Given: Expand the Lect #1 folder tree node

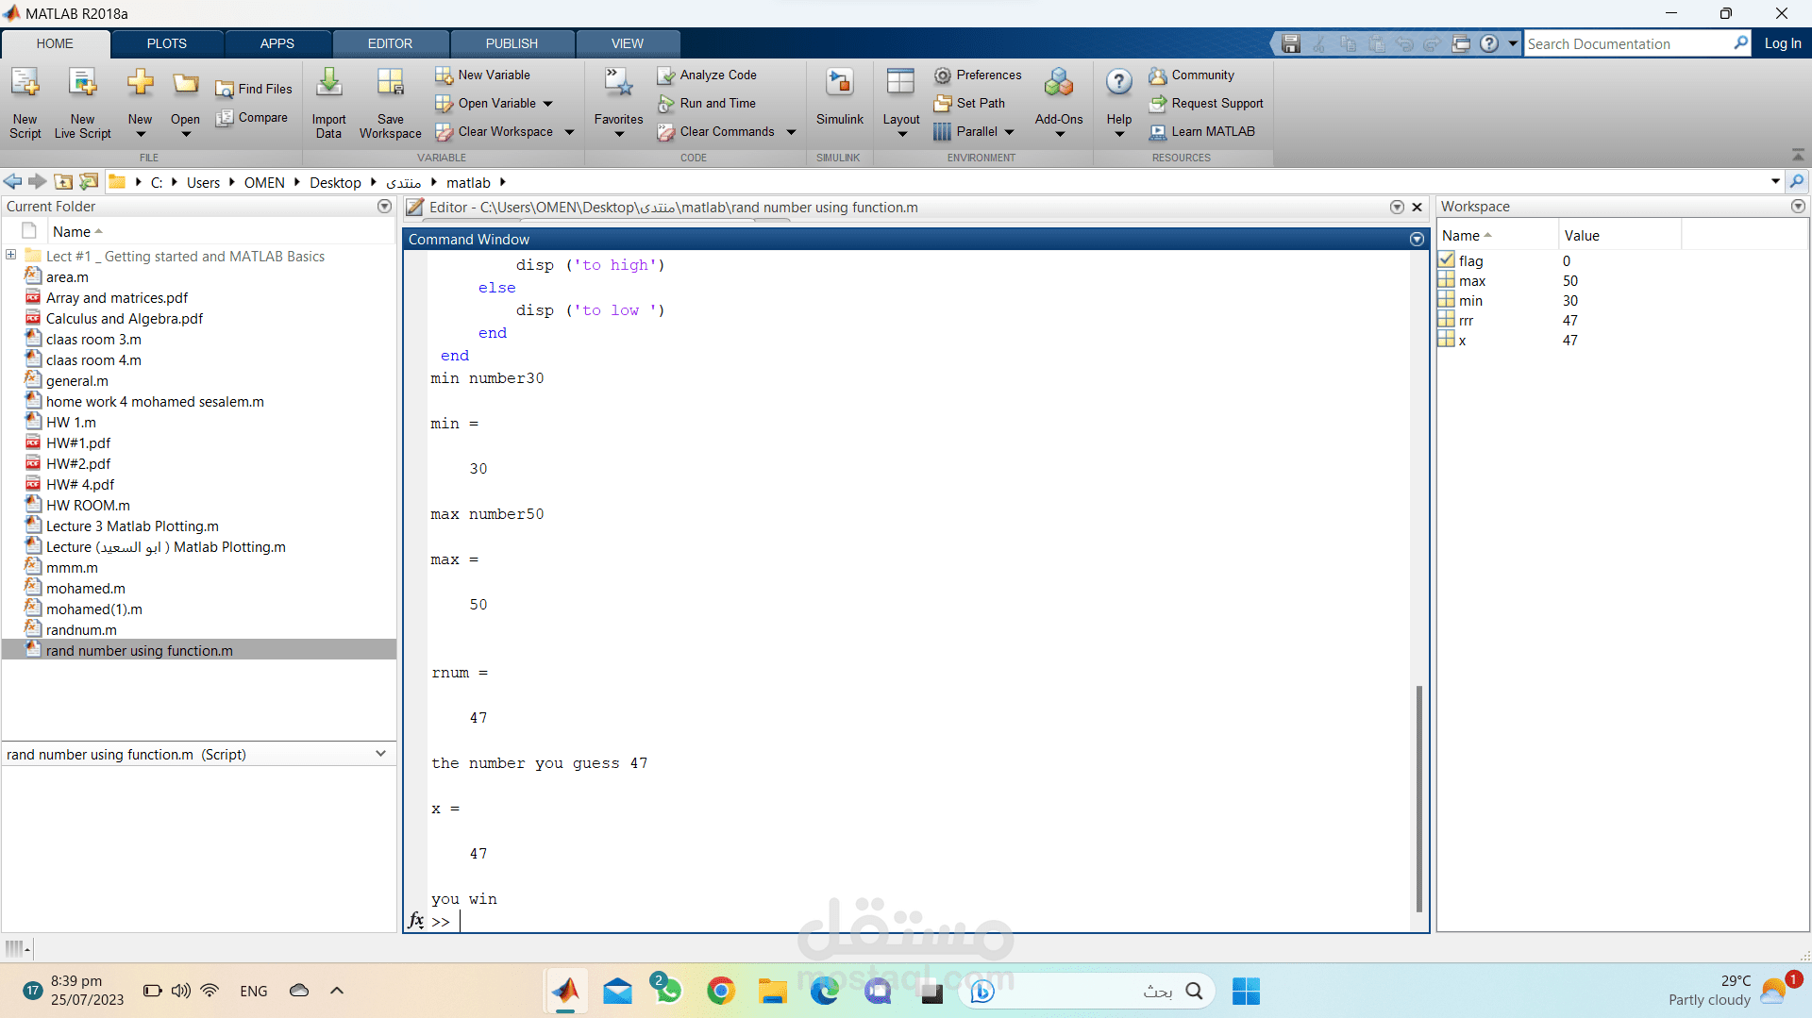Looking at the screenshot, I should (11, 255).
